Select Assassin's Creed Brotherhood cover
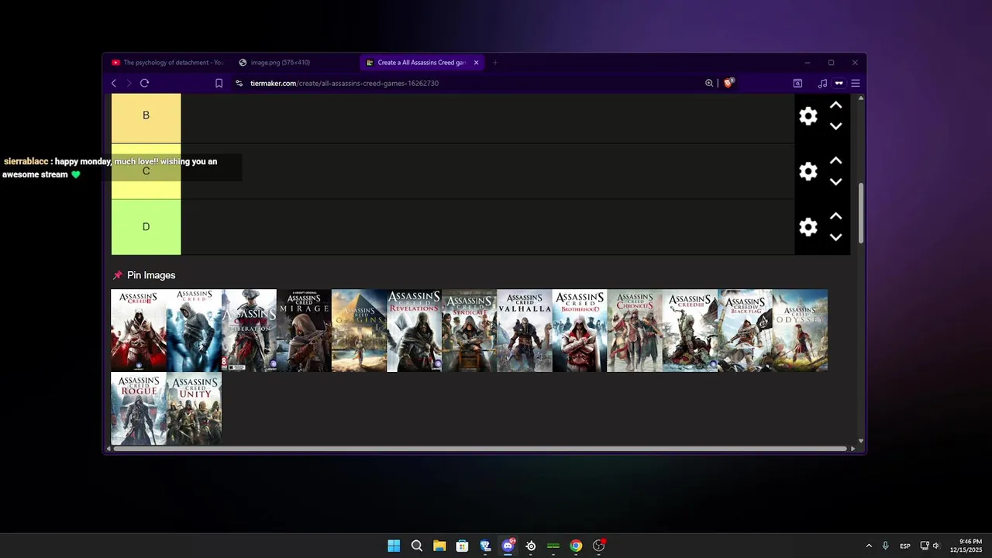The height and width of the screenshot is (558, 992). tap(580, 330)
